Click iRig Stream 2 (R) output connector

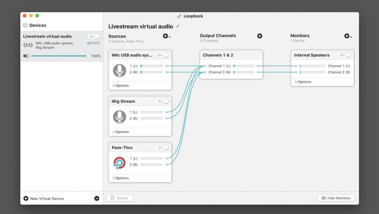pos(166,118)
